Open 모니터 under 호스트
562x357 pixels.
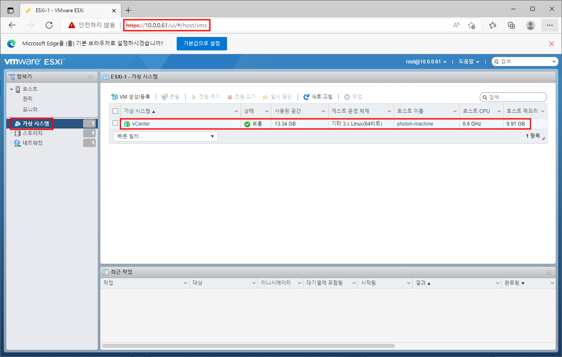(x=30, y=110)
